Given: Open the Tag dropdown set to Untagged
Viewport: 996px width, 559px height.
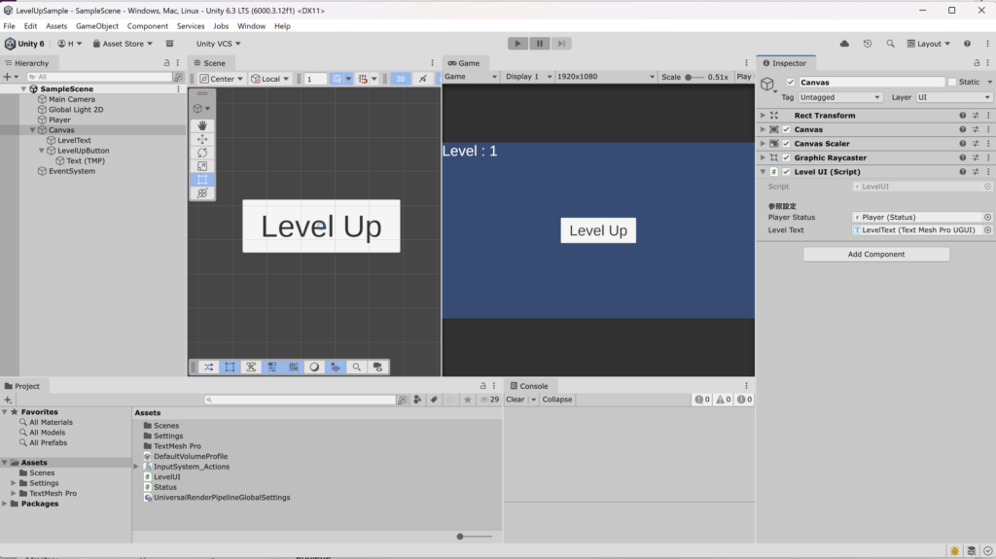Looking at the screenshot, I should 839,97.
